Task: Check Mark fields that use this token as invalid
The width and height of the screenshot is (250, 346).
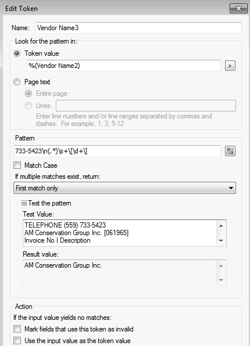Action: tap(17, 329)
